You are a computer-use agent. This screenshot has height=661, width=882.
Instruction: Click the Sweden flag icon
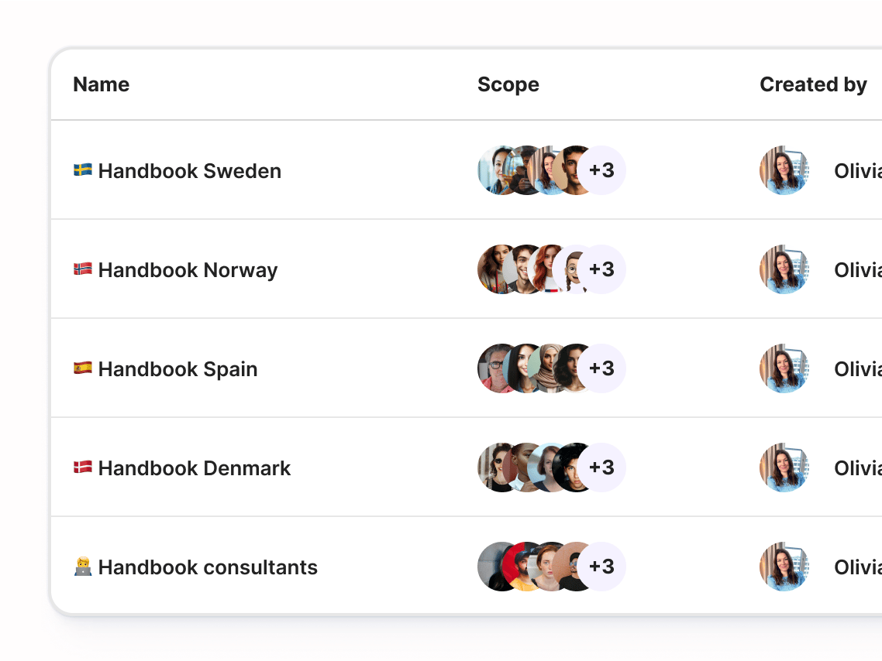click(83, 170)
